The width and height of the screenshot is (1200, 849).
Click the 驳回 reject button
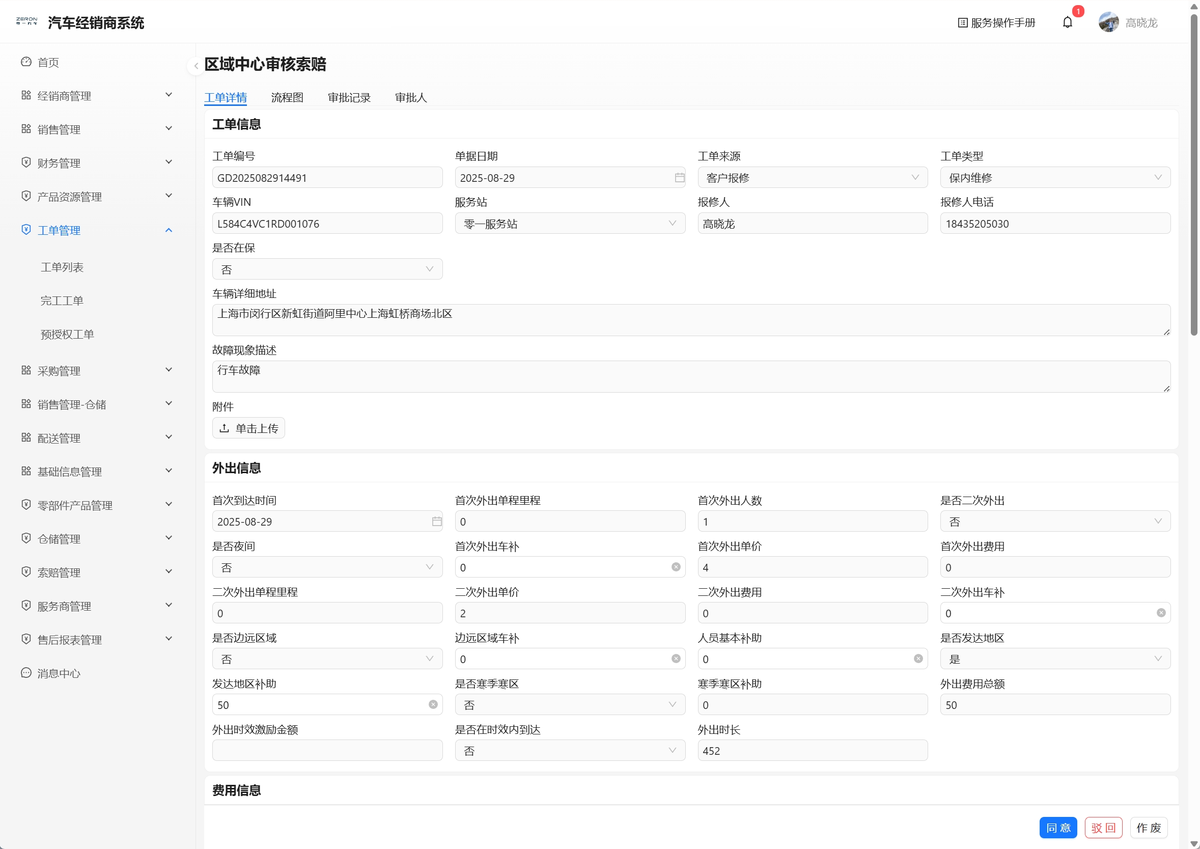[x=1103, y=828]
